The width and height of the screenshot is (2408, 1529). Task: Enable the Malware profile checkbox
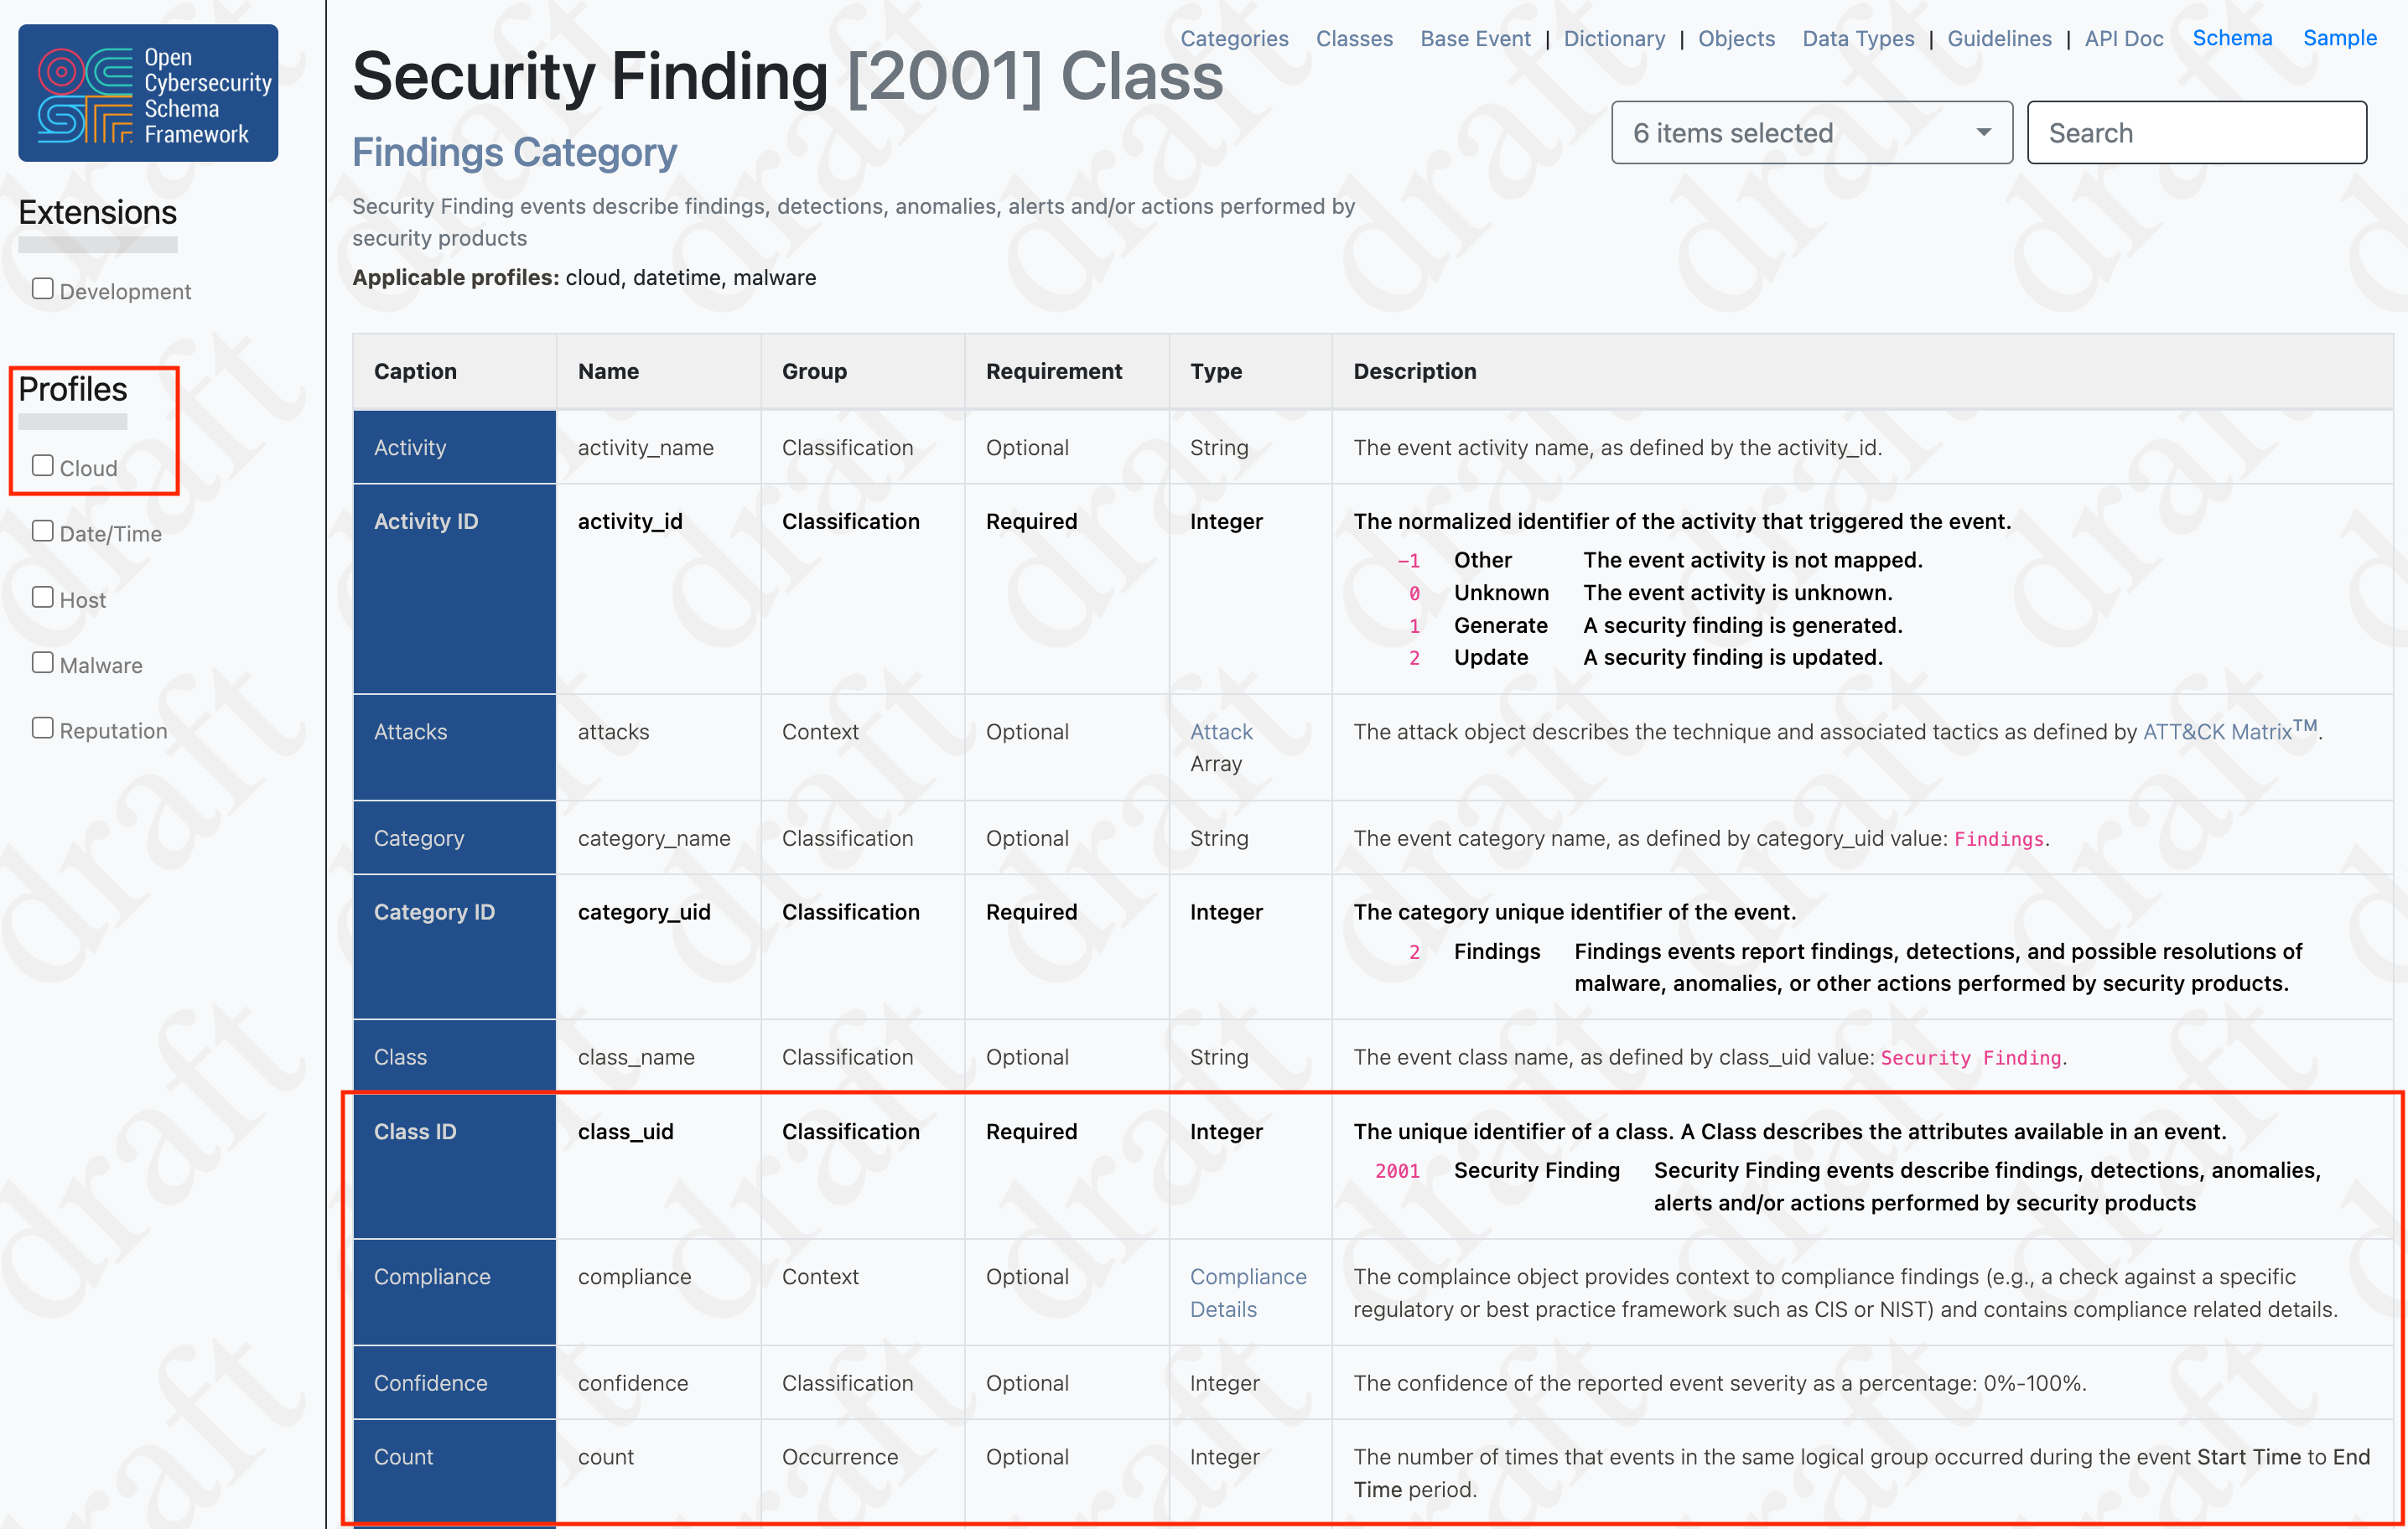click(x=42, y=662)
